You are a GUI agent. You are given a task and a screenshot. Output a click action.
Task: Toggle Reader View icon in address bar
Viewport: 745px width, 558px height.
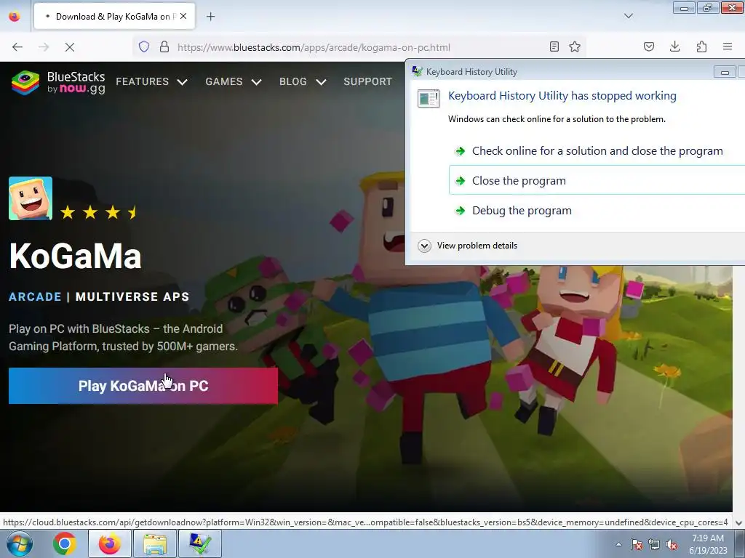[x=554, y=46]
